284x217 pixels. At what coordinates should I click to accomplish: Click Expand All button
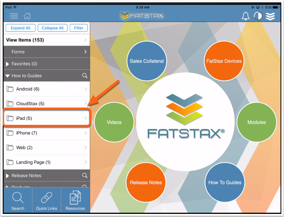(20, 28)
